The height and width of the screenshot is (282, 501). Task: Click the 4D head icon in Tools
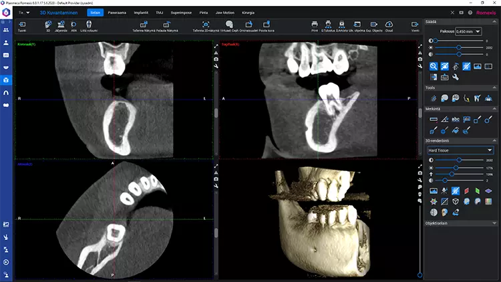pyautogui.click(x=456, y=98)
